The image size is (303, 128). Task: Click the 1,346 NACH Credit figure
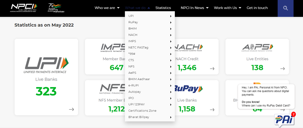(187, 68)
